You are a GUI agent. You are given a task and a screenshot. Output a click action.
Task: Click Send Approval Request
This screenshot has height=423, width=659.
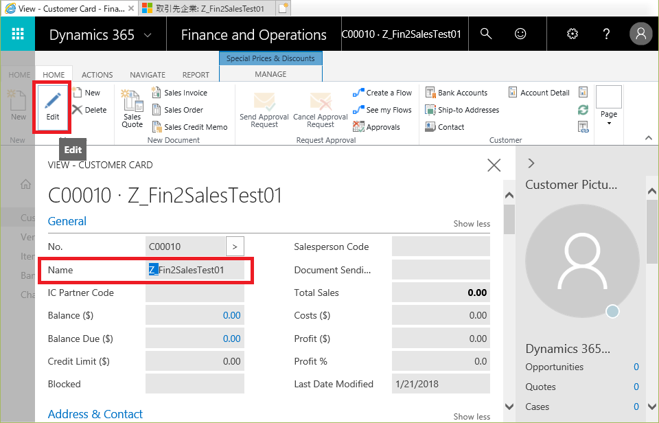click(x=264, y=109)
